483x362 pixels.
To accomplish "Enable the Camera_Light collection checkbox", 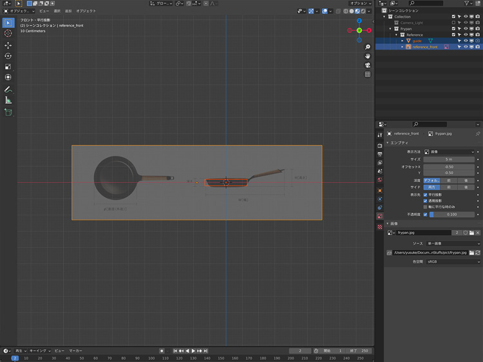I will (x=453, y=23).
